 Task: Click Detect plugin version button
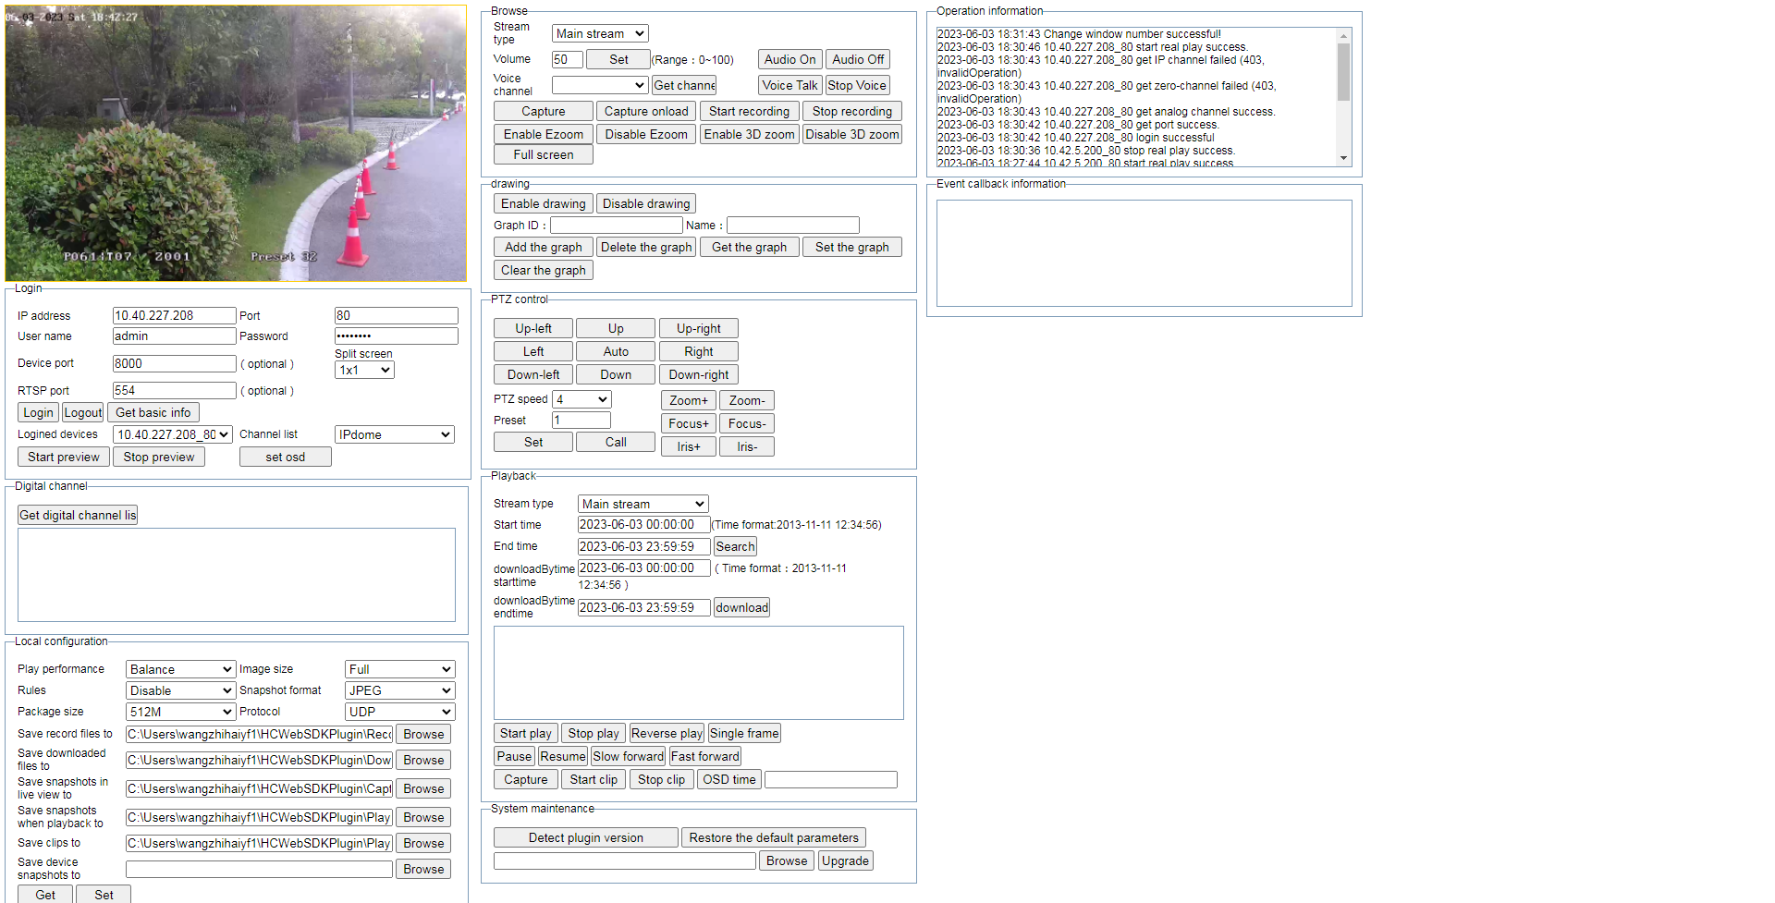click(x=586, y=837)
